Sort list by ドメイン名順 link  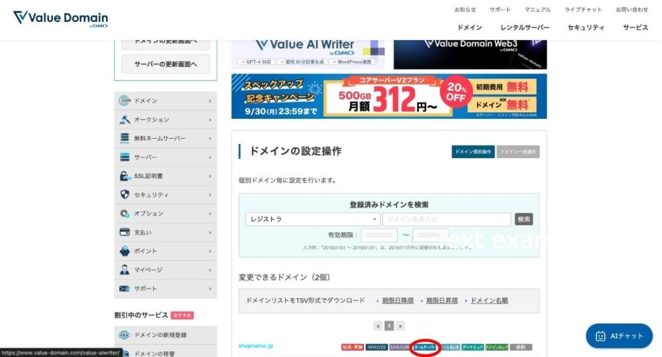click(x=489, y=301)
